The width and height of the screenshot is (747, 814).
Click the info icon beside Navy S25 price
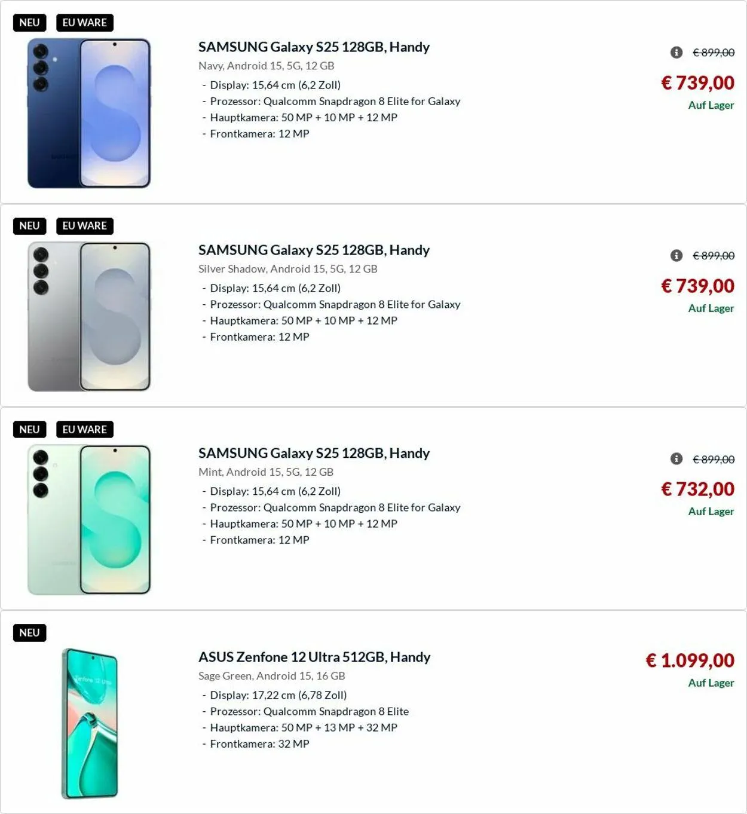coord(676,53)
